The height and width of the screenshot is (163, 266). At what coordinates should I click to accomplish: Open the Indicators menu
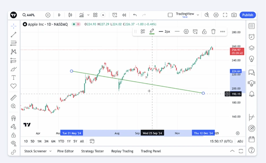(82, 15)
